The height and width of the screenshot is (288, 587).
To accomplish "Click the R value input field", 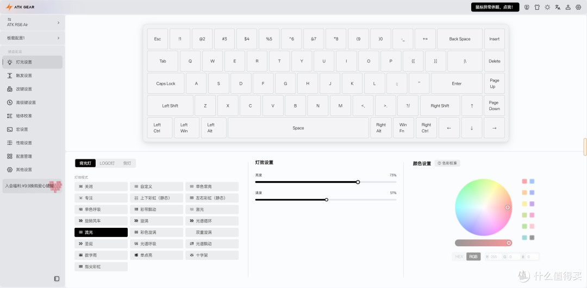I will tap(496, 257).
